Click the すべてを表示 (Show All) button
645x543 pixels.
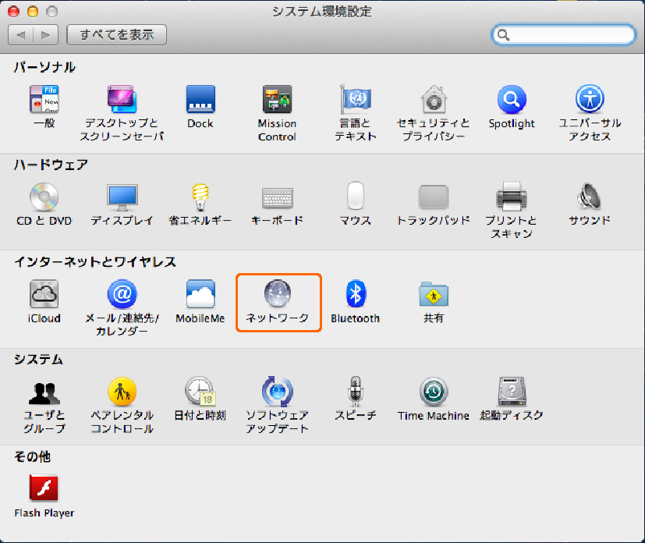(117, 34)
